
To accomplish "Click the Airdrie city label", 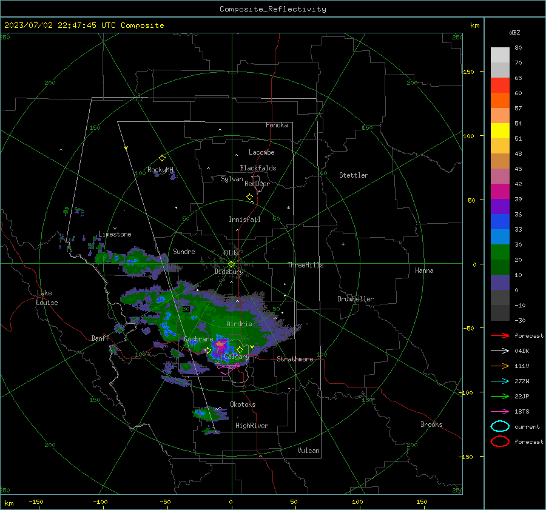I will coord(239,324).
